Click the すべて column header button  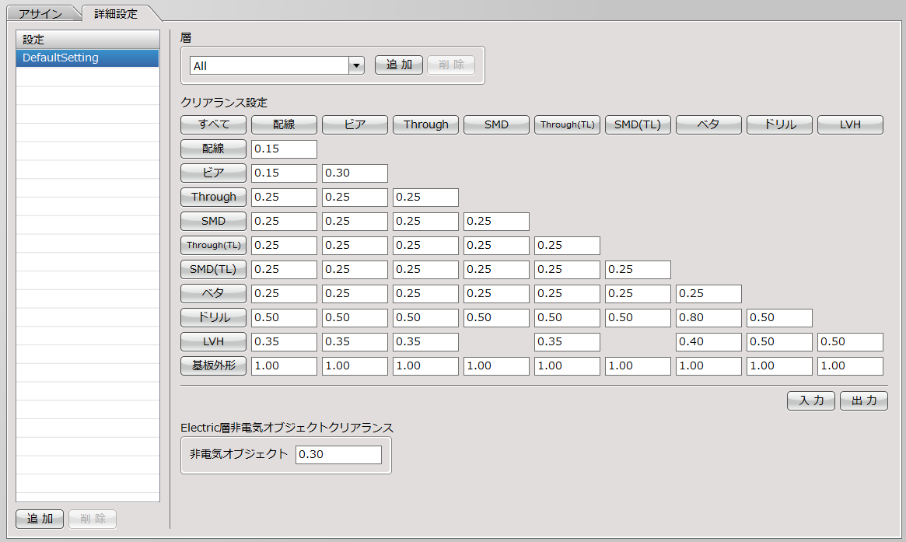click(x=213, y=125)
